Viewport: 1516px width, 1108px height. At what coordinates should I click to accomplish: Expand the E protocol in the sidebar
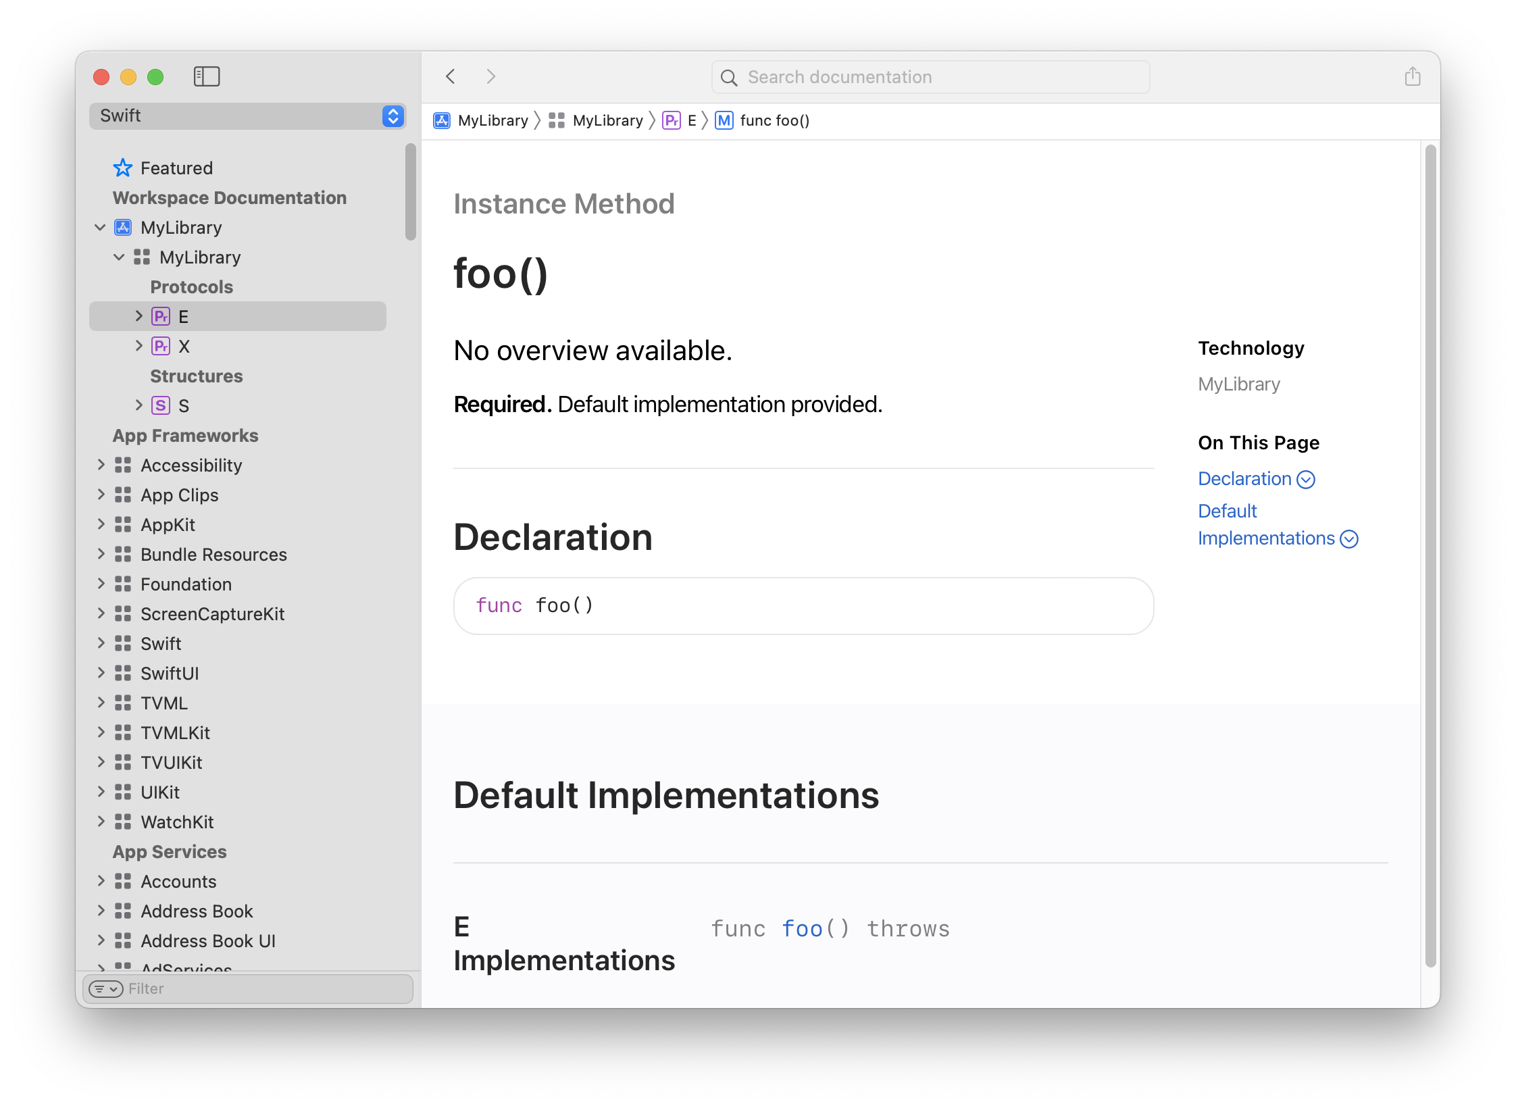138,316
